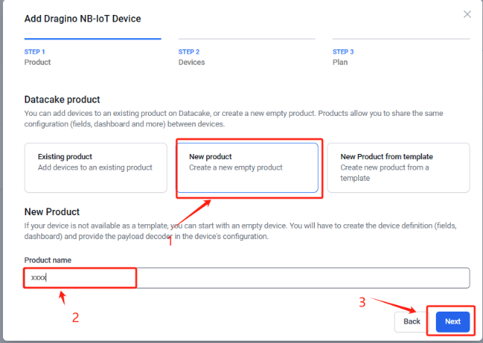Go to the next step with Next
Viewport: 483px width, 343px height.
[452, 321]
